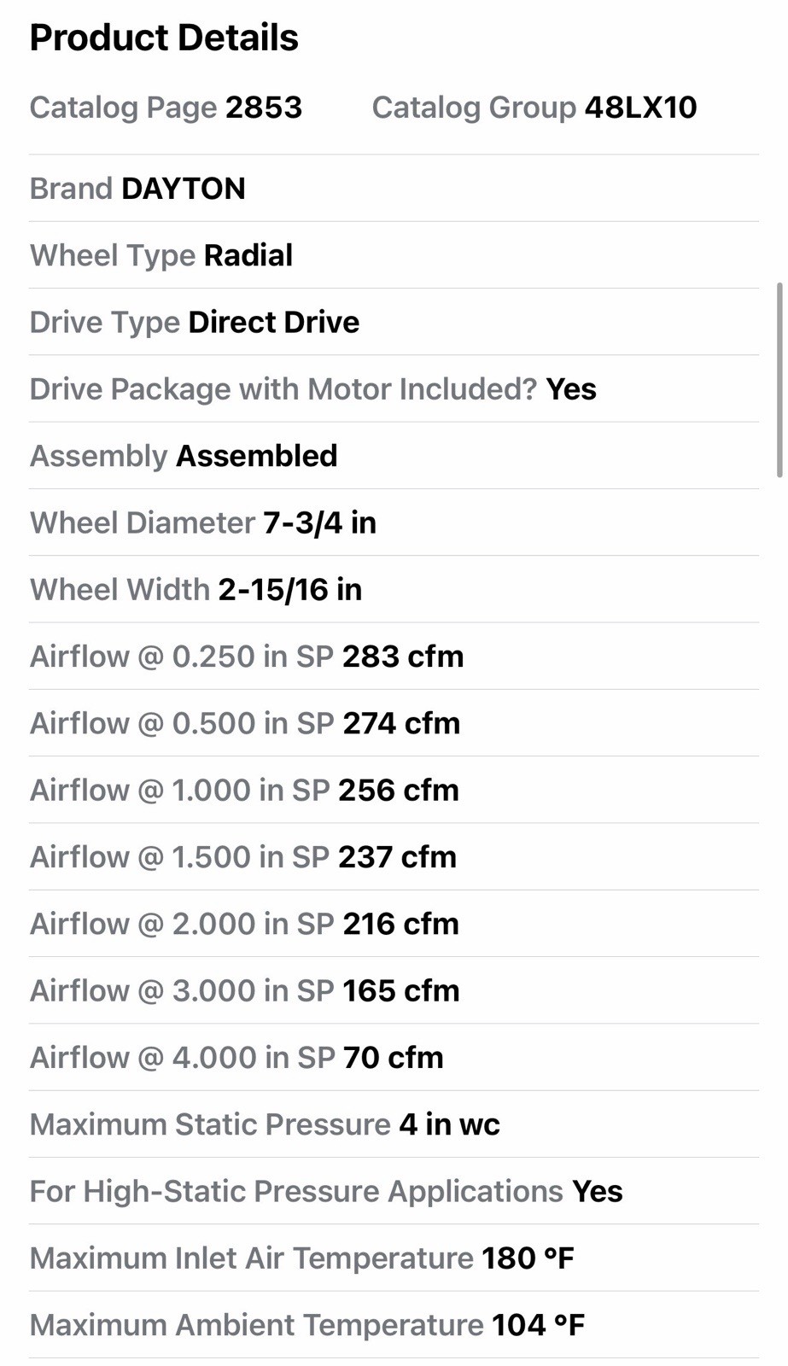This screenshot has width=788, height=1366.
Task: Click the Product Details heading
Action: click(164, 38)
